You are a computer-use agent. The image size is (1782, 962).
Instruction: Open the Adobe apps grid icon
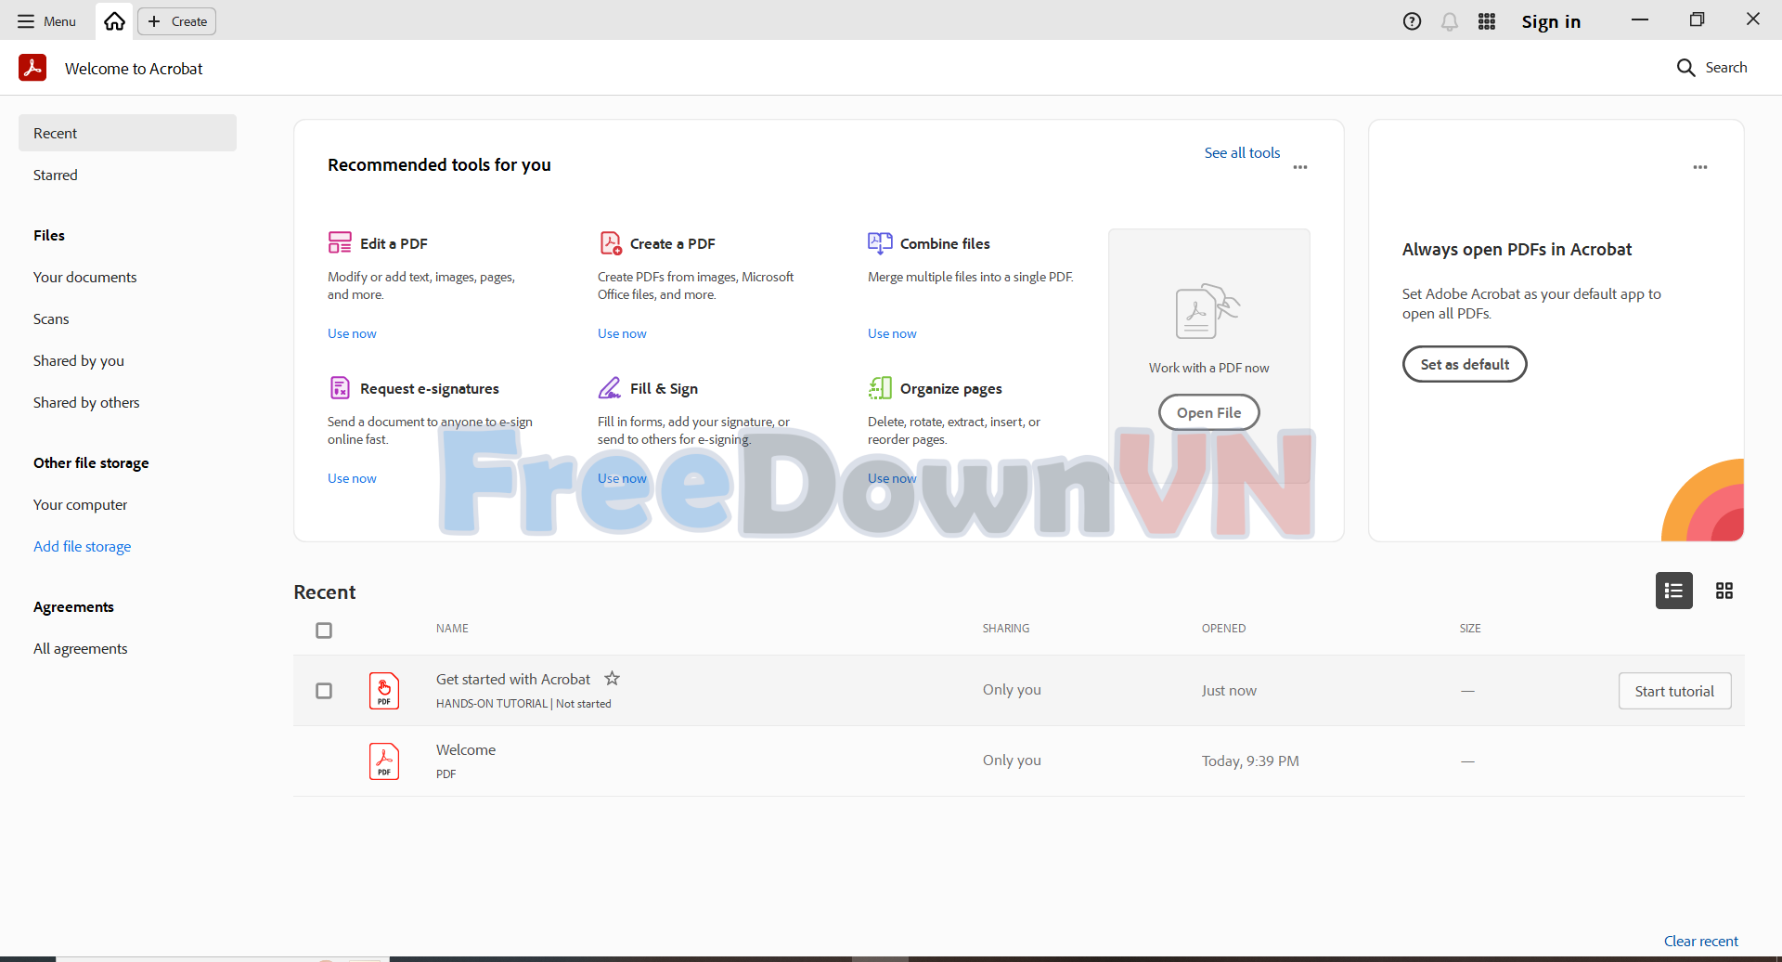1486,21
